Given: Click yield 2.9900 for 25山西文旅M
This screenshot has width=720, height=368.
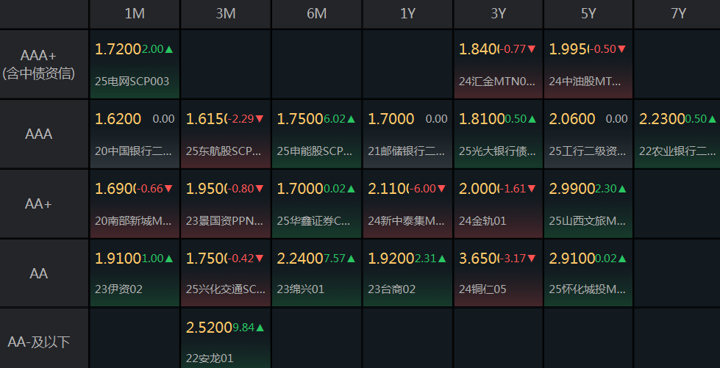Looking at the screenshot, I should [572, 189].
